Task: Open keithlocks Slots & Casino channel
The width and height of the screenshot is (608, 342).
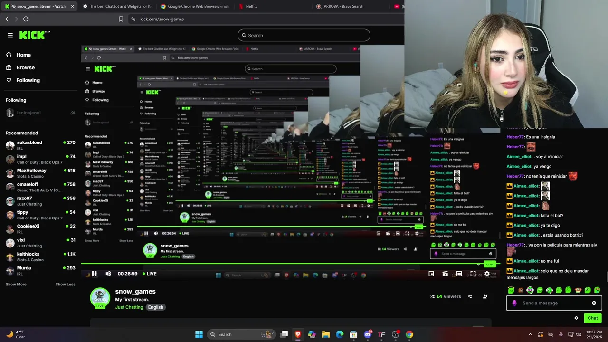Action: pos(40,256)
